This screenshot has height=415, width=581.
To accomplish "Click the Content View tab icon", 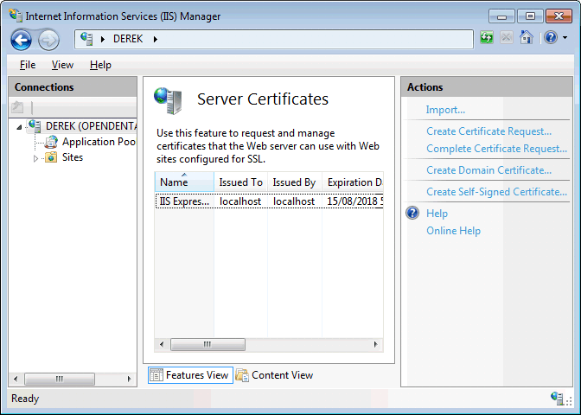I will [x=242, y=375].
